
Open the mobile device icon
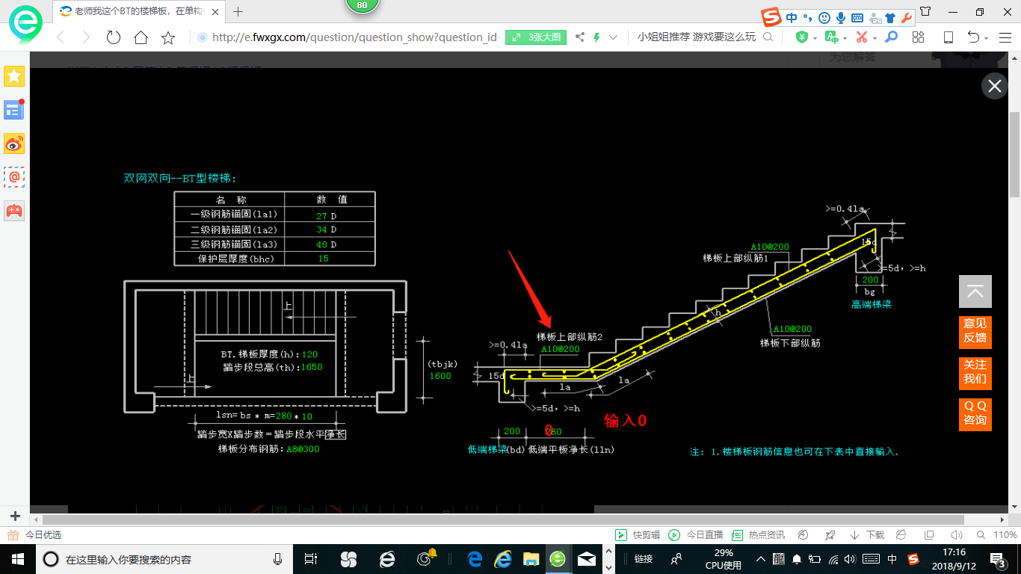[948, 37]
